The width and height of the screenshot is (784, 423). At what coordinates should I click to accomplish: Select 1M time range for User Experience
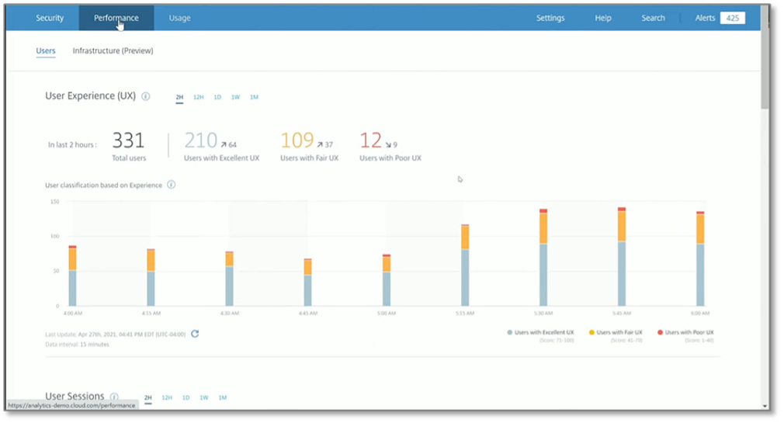pos(254,97)
